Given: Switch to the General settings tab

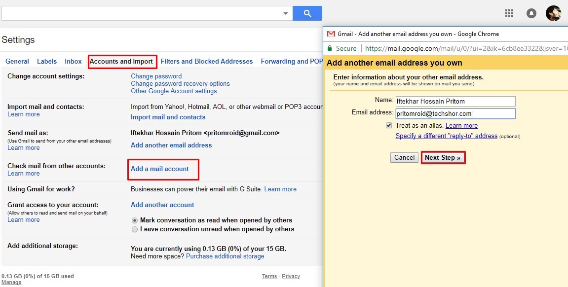Looking at the screenshot, I should 17,61.
